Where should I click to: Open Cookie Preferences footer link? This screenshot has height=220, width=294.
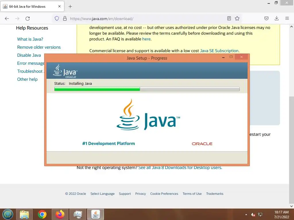(x=164, y=194)
